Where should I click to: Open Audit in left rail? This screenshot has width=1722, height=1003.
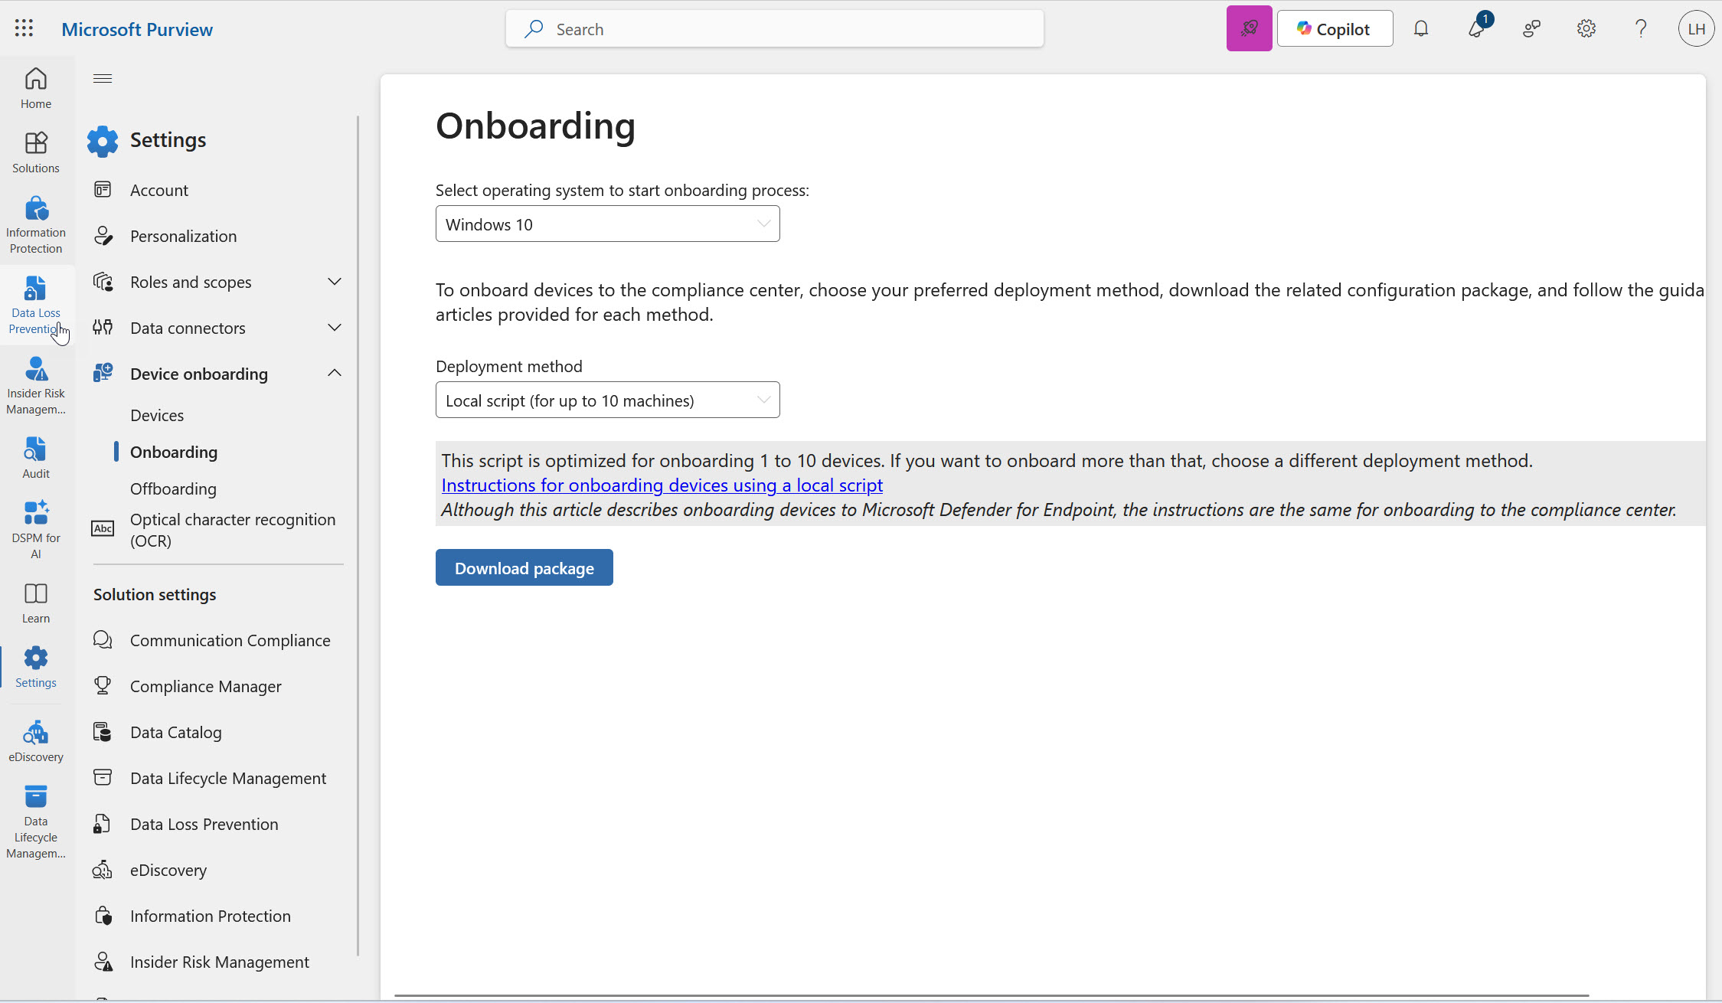tap(36, 458)
